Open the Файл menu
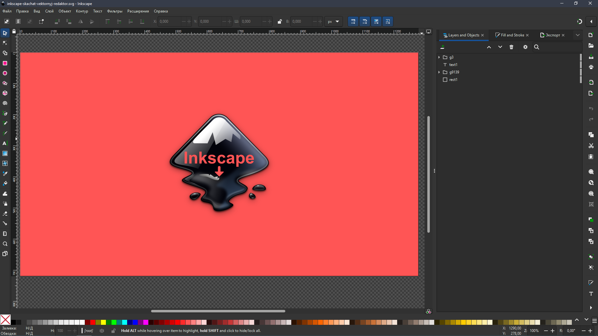 point(7,11)
